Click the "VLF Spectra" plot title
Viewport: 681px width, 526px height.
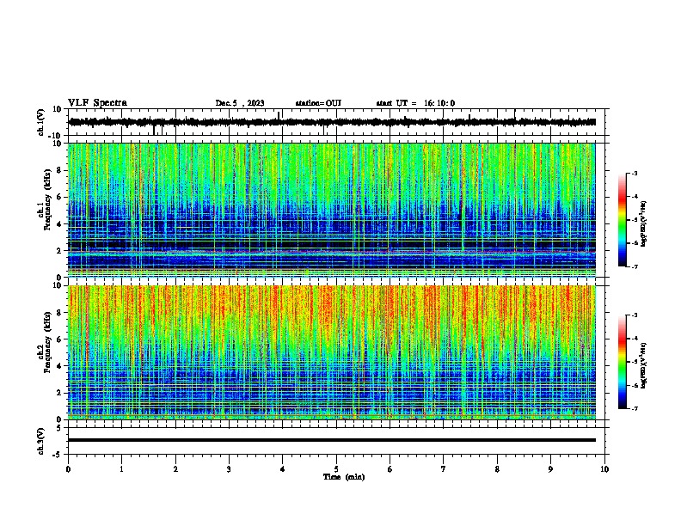tap(97, 103)
